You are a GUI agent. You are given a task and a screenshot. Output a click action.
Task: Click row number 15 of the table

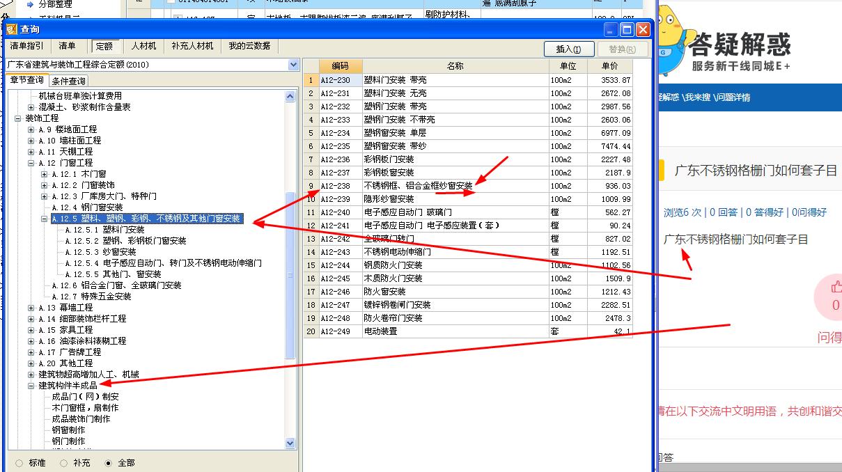(x=311, y=265)
